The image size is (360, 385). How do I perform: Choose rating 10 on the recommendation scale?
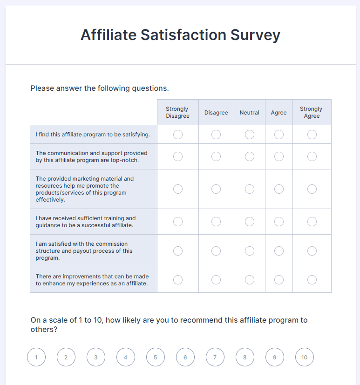[305, 357]
